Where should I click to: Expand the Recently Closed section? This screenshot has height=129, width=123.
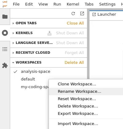13,53
